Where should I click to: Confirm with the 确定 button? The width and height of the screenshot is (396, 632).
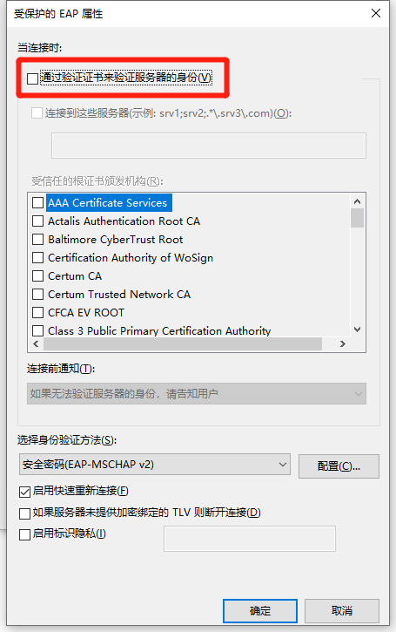pyautogui.click(x=260, y=611)
